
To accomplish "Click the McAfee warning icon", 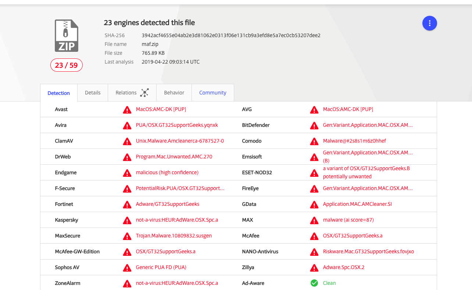I will (x=314, y=236).
